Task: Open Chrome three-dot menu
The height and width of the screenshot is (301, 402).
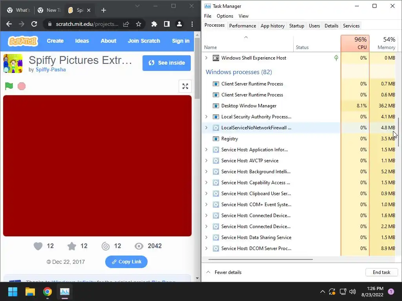Action: click(x=192, y=24)
